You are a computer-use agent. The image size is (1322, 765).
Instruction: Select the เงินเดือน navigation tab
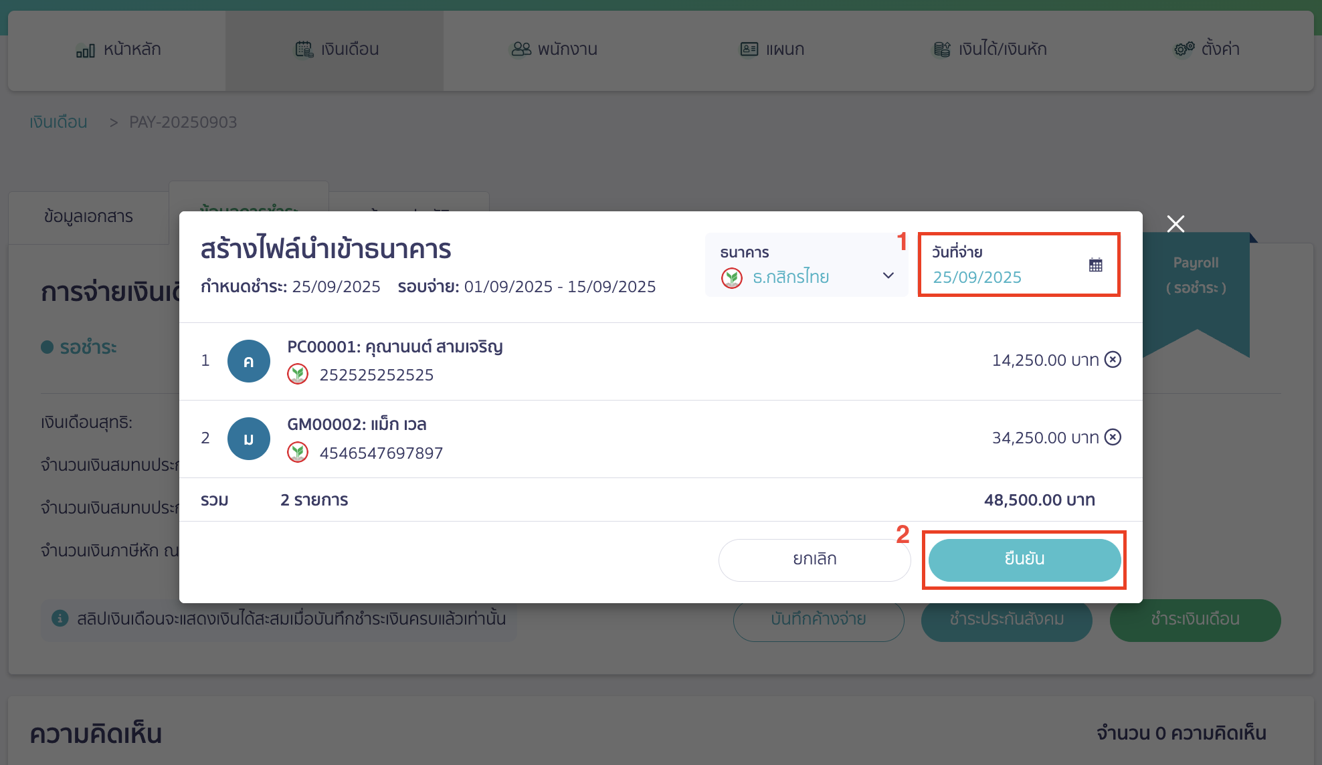pyautogui.click(x=335, y=49)
